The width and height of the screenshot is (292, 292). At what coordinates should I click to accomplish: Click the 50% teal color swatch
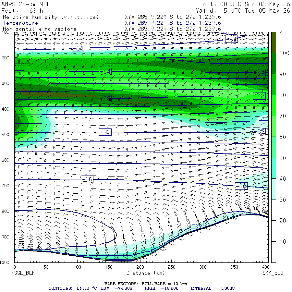click(x=274, y=147)
